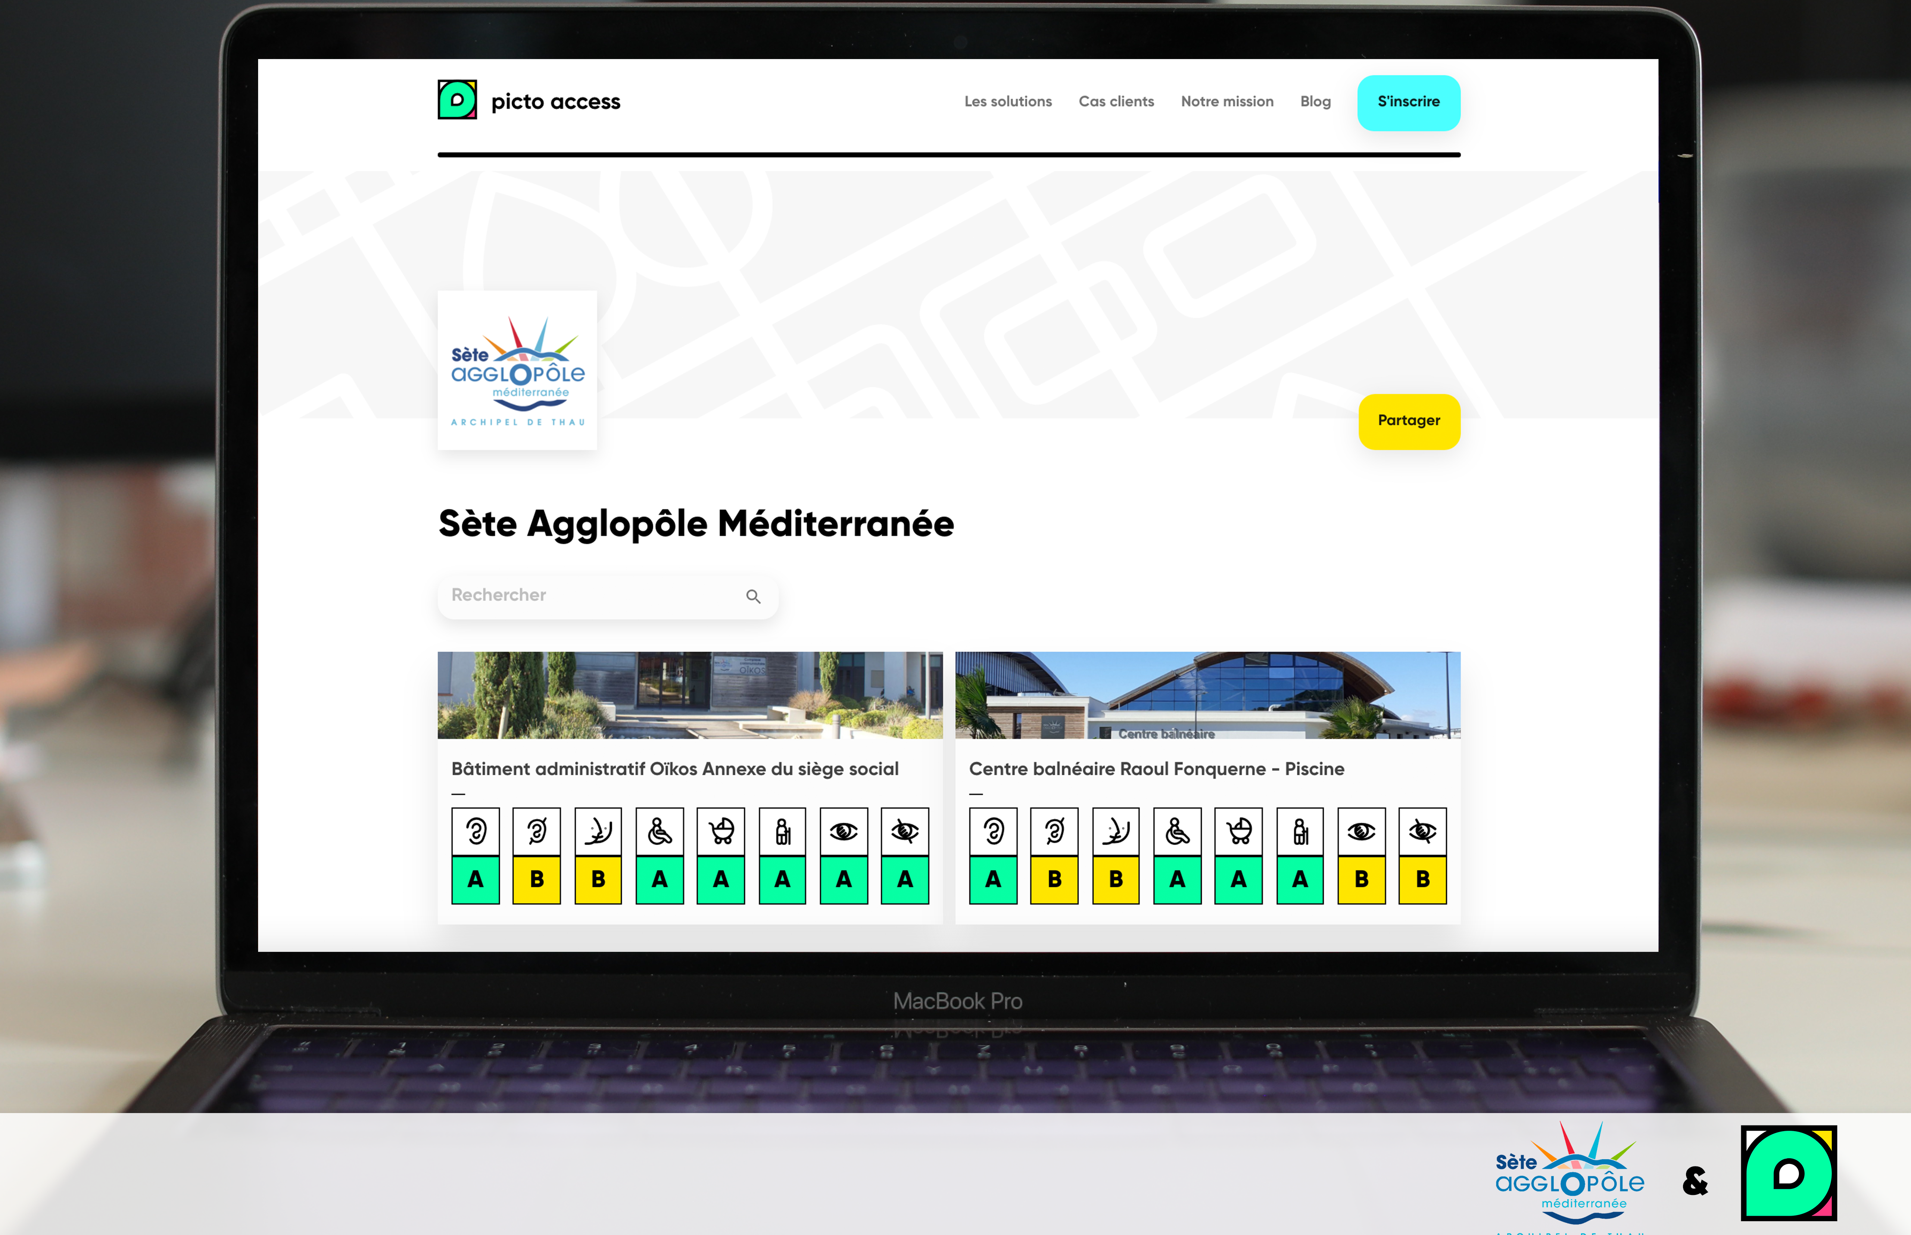Image resolution: width=1911 pixels, height=1235 pixels.
Task: Open the Oïkos administrative building photo
Action: click(x=690, y=695)
